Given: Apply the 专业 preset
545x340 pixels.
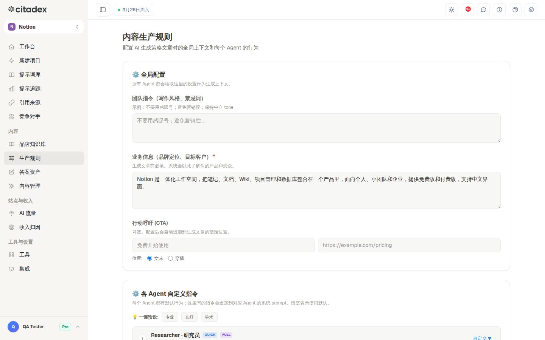Looking at the screenshot, I should [170, 317].
